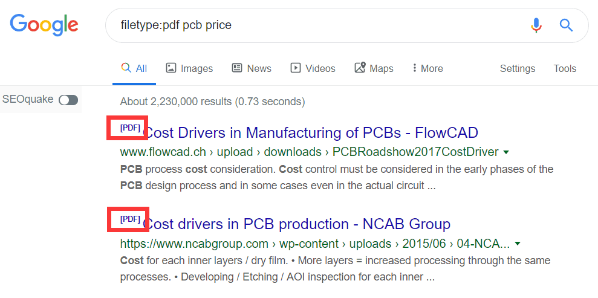Click the www.flowcad.ch URL breadcrumb

(163, 152)
